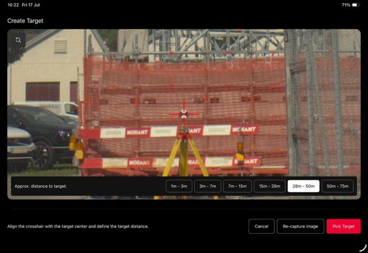Tap the 10:22 clock in status bar

tap(13, 5)
